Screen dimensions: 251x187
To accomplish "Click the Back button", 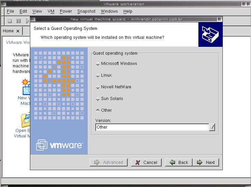I will click(x=178, y=162).
